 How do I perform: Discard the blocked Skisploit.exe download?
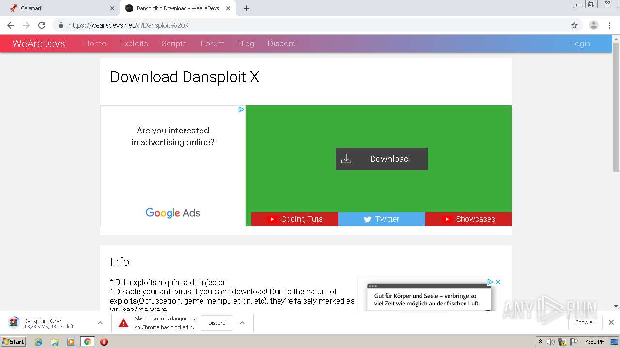click(217, 323)
